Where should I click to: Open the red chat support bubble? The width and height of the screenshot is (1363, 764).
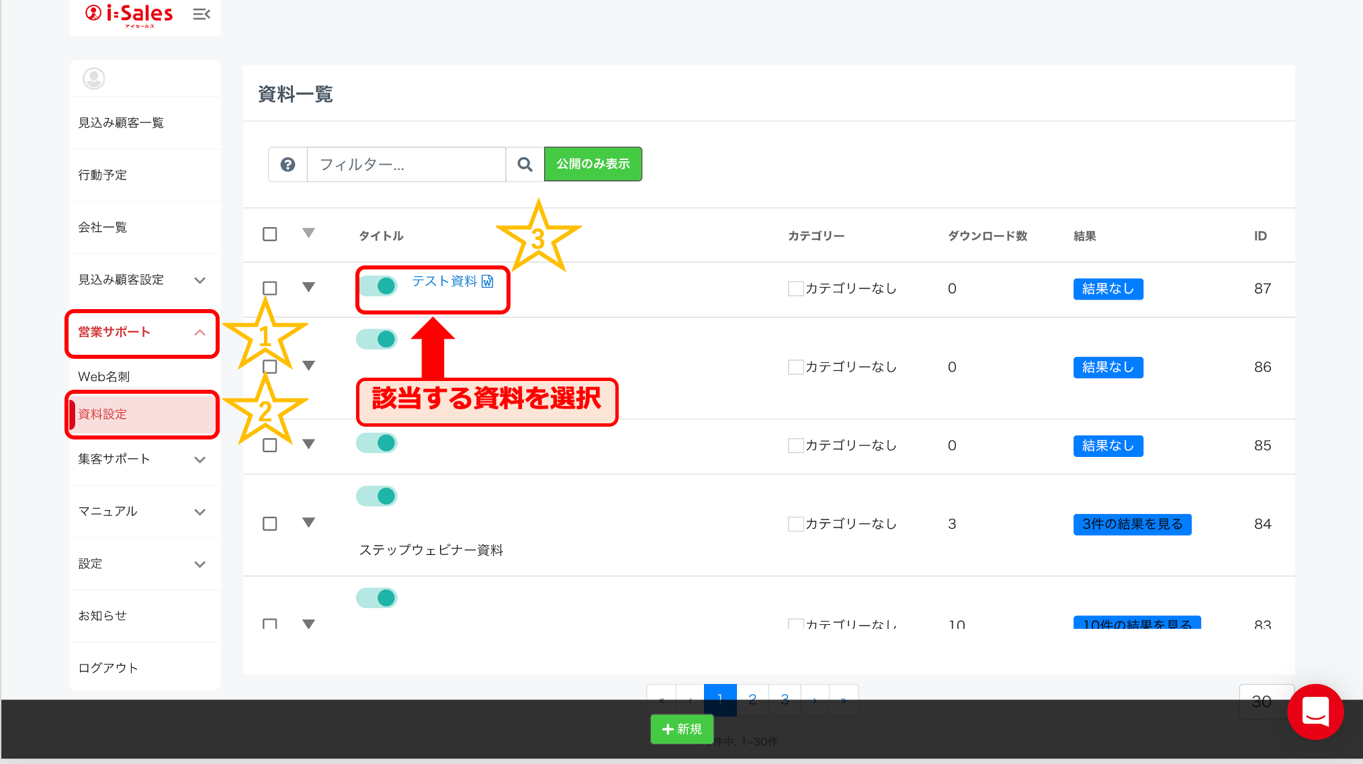click(1315, 712)
